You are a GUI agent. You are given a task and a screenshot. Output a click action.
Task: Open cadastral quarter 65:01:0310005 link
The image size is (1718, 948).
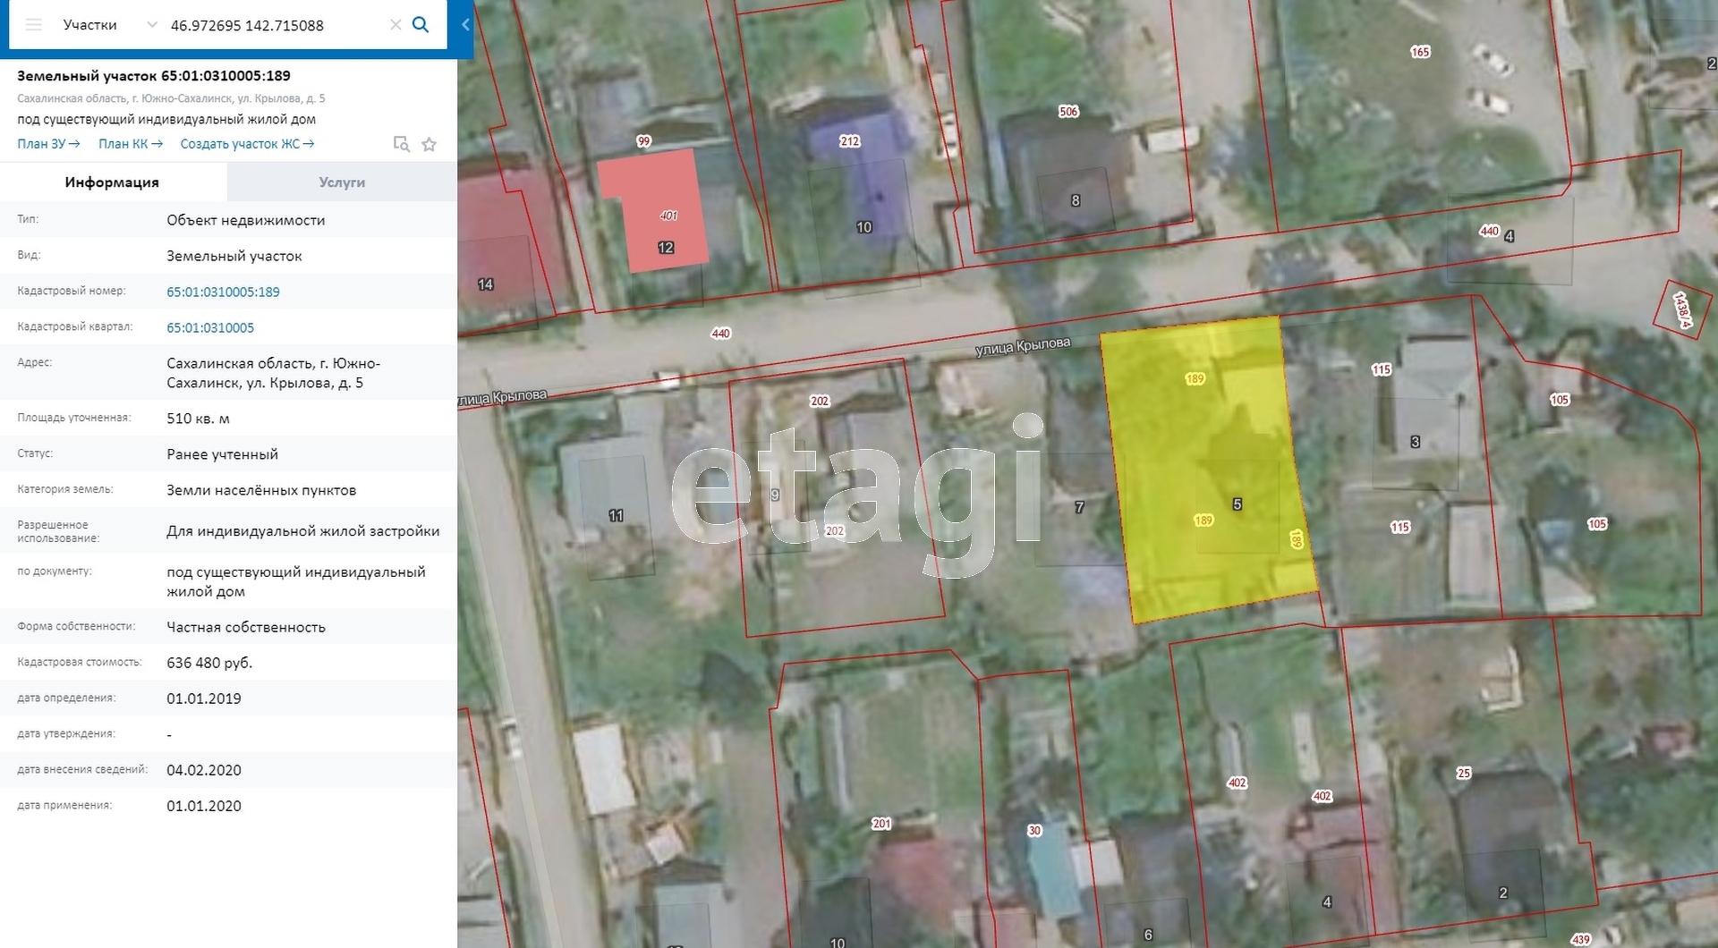[210, 328]
